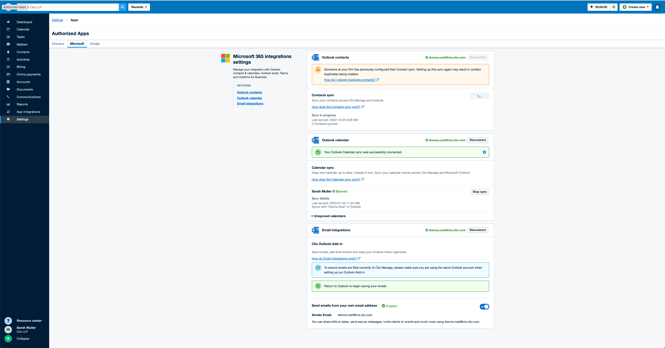Click the clock icon beside the timer
The image size is (665, 348).
(x=614, y=7)
